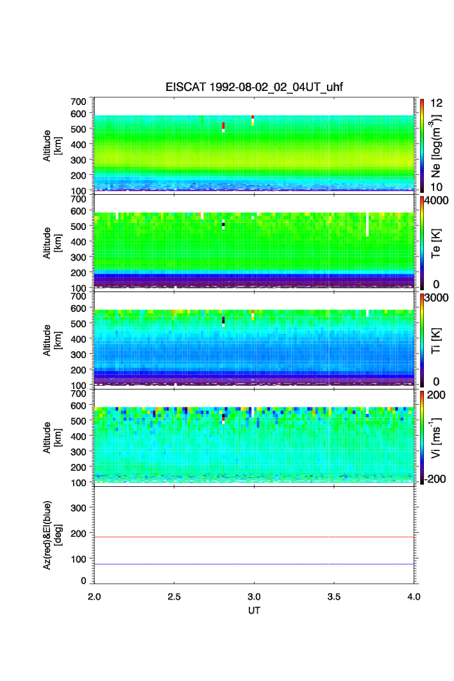The height and width of the screenshot is (681, 454).
Task: Click the Az(red)&El(blue) [deg] axis label
Action: point(52,535)
